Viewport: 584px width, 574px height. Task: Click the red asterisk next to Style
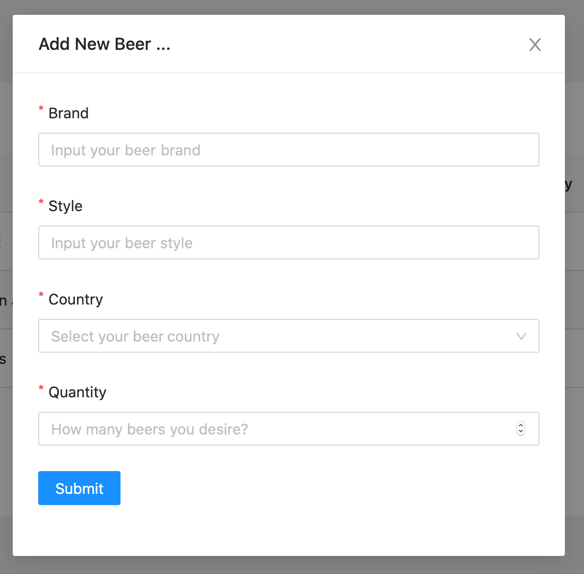click(41, 202)
